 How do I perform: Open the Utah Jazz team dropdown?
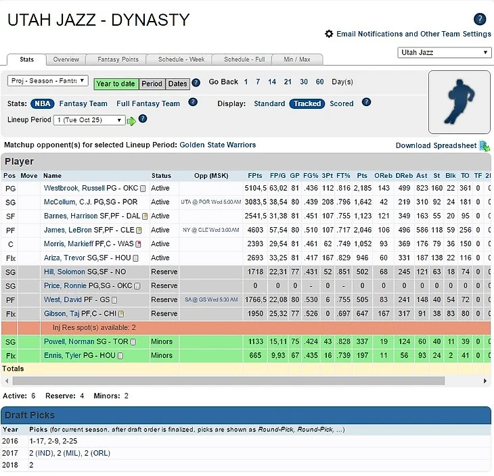tap(444, 52)
